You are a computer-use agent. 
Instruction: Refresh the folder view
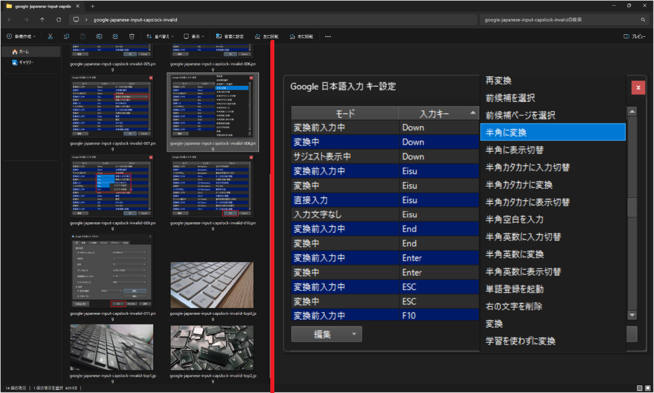[59, 19]
